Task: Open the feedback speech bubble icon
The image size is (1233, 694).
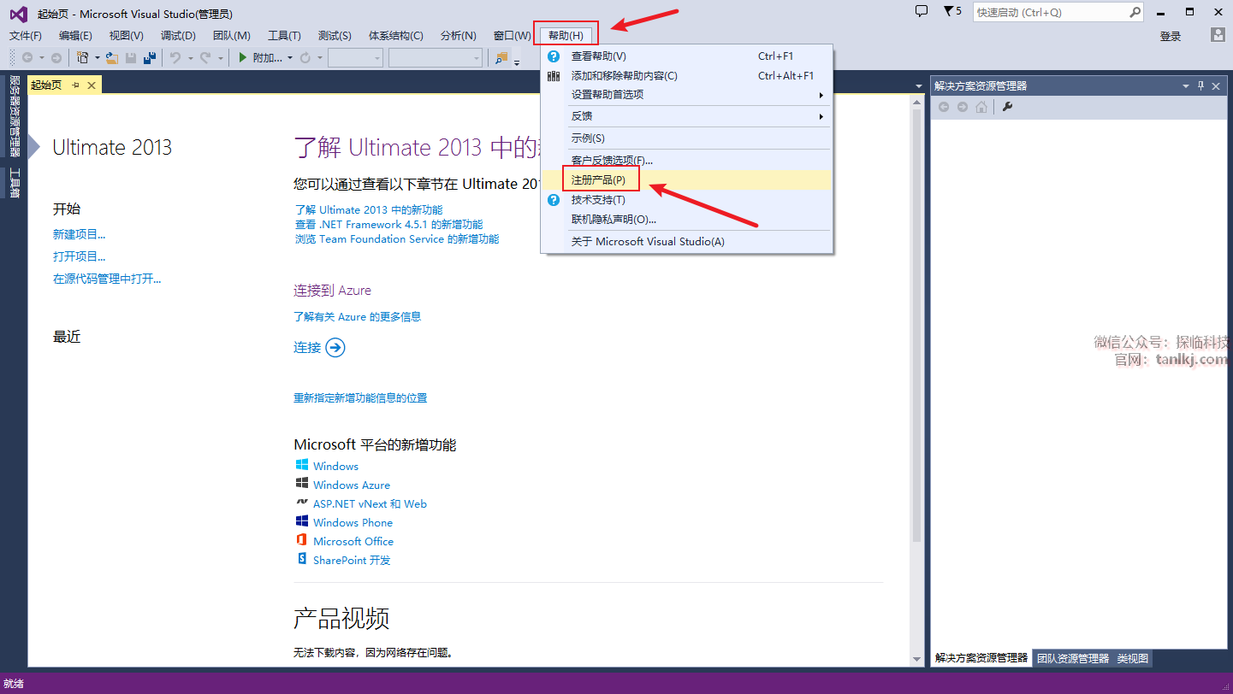Action: 922,12
